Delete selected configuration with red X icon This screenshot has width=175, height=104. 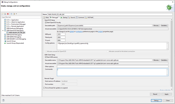click(x=8, y=14)
